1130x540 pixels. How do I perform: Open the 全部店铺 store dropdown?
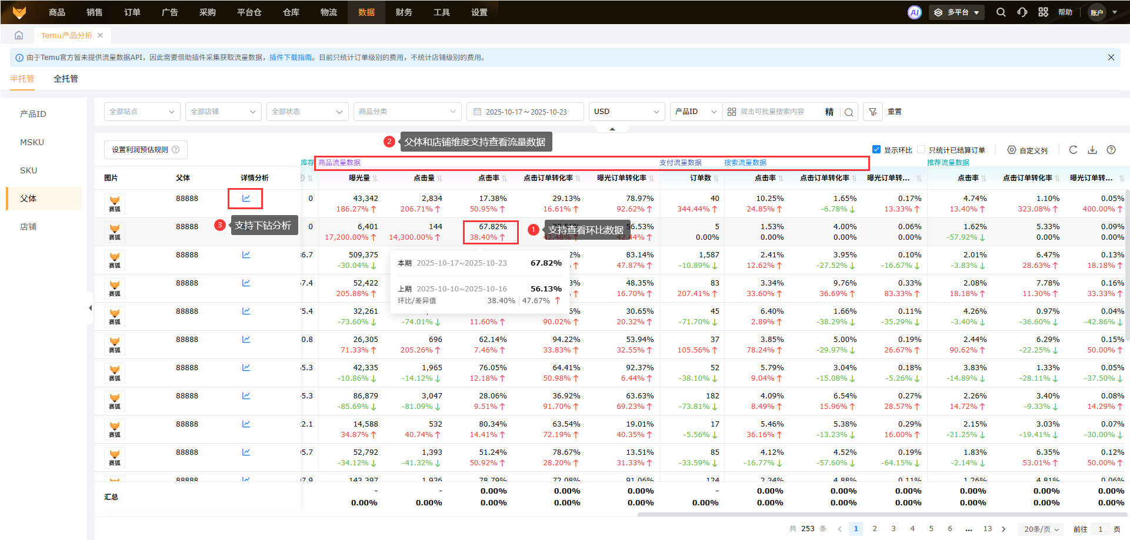coord(223,112)
